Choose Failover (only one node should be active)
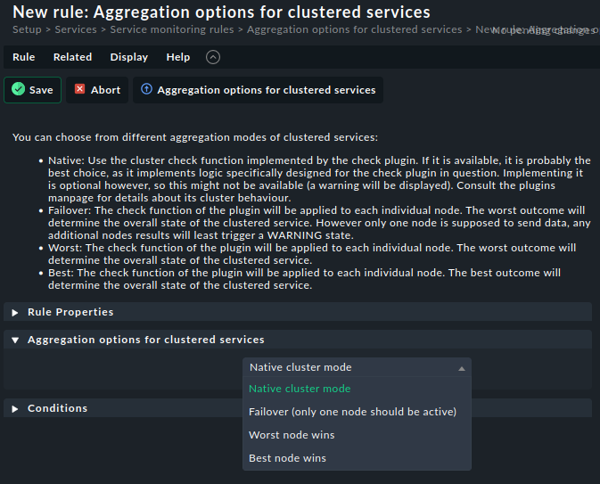This screenshot has height=484, width=600. 352,412
